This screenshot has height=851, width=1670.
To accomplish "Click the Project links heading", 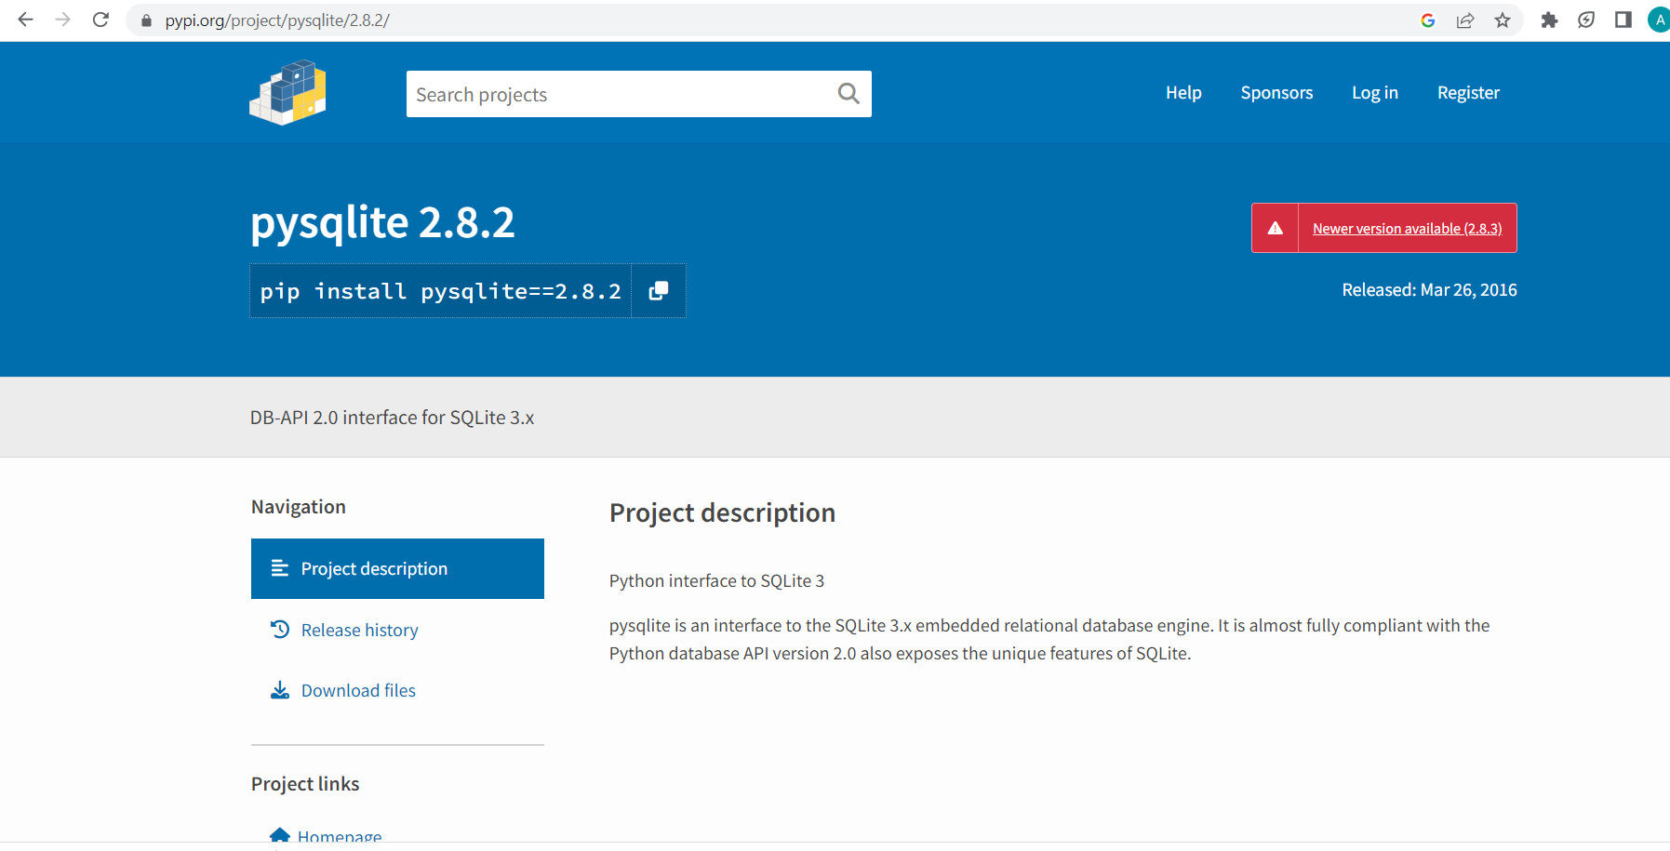I will point(305,784).
